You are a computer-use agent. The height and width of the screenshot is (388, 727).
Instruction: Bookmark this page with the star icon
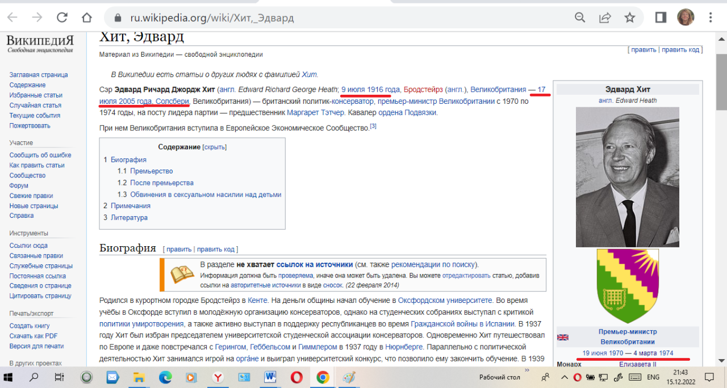point(629,18)
